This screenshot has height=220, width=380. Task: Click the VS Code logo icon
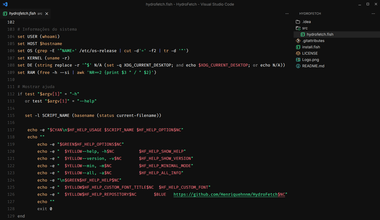coord(5,4)
